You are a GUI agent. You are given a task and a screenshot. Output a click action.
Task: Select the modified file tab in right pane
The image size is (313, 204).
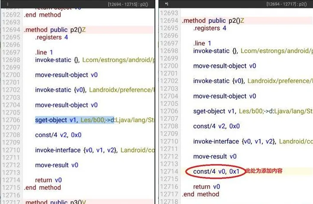(x=166, y=4)
